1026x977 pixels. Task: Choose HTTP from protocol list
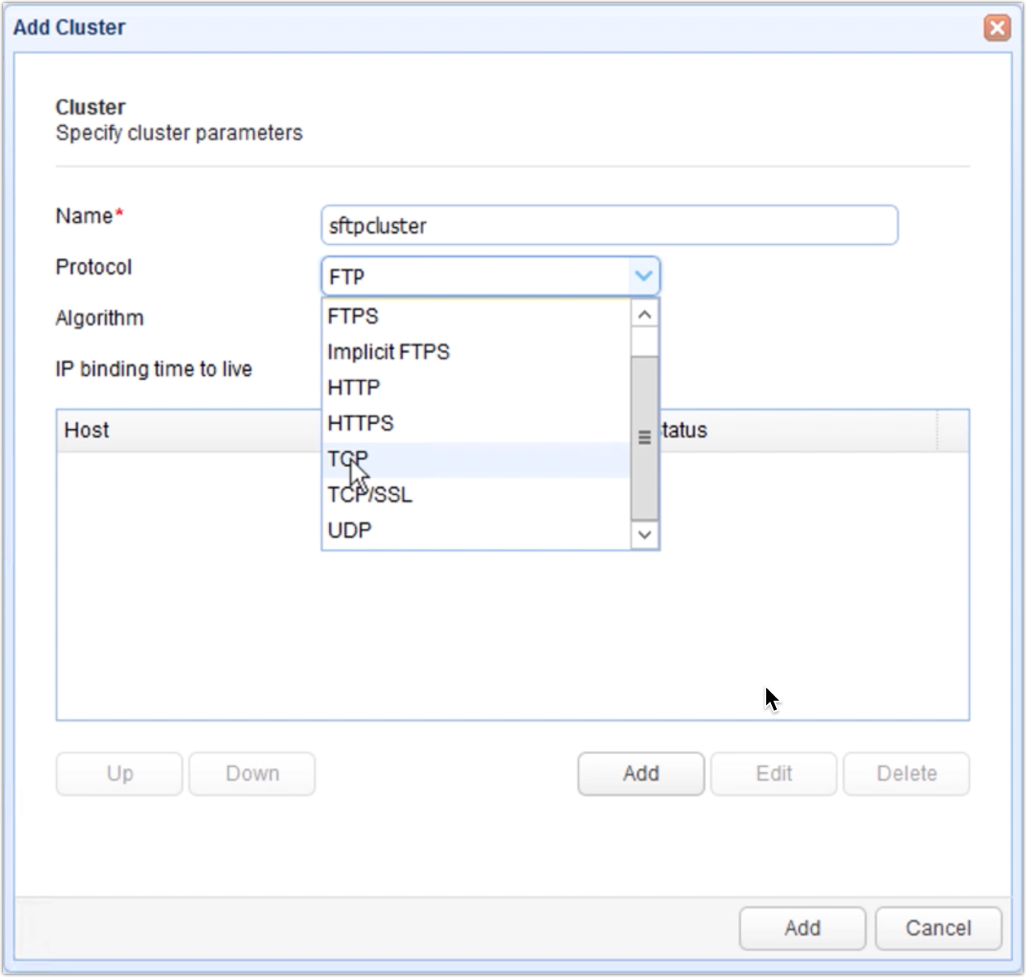click(354, 388)
